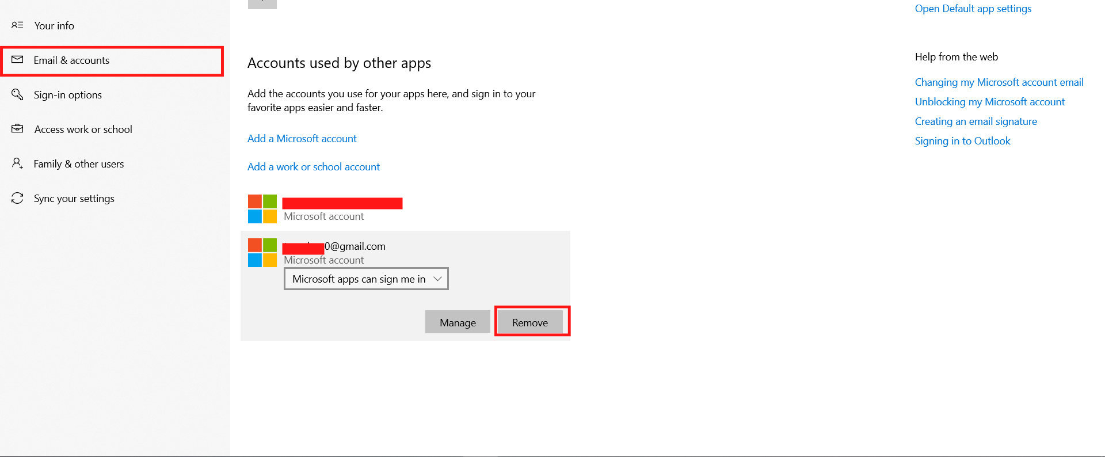Click the 'Accounts used by other apps' heading
Image resolution: width=1105 pixels, height=457 pixels.
339,63
